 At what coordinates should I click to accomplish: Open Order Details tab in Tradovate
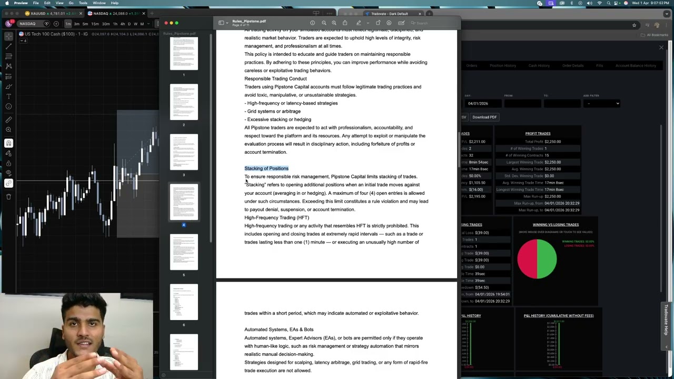point(573,66)
